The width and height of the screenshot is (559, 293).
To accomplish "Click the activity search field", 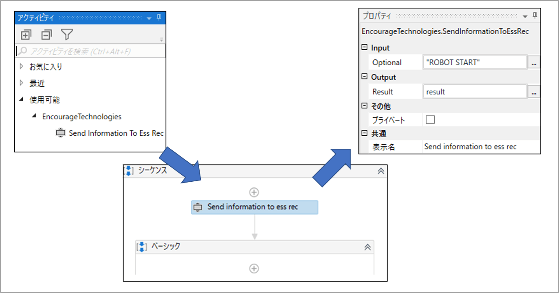I will coord(81,50).
